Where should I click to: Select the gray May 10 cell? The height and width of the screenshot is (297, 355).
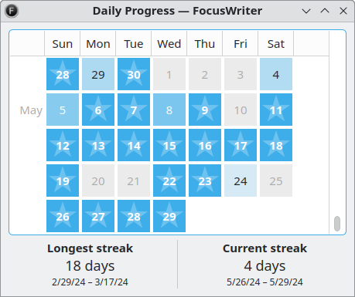tap(241, 110)
